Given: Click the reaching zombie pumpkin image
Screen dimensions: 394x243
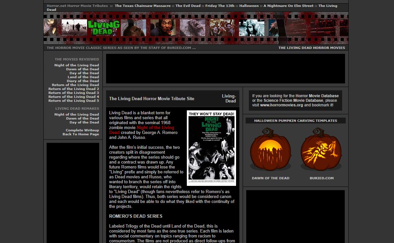Looking at the screenshot, I should 321,149.
